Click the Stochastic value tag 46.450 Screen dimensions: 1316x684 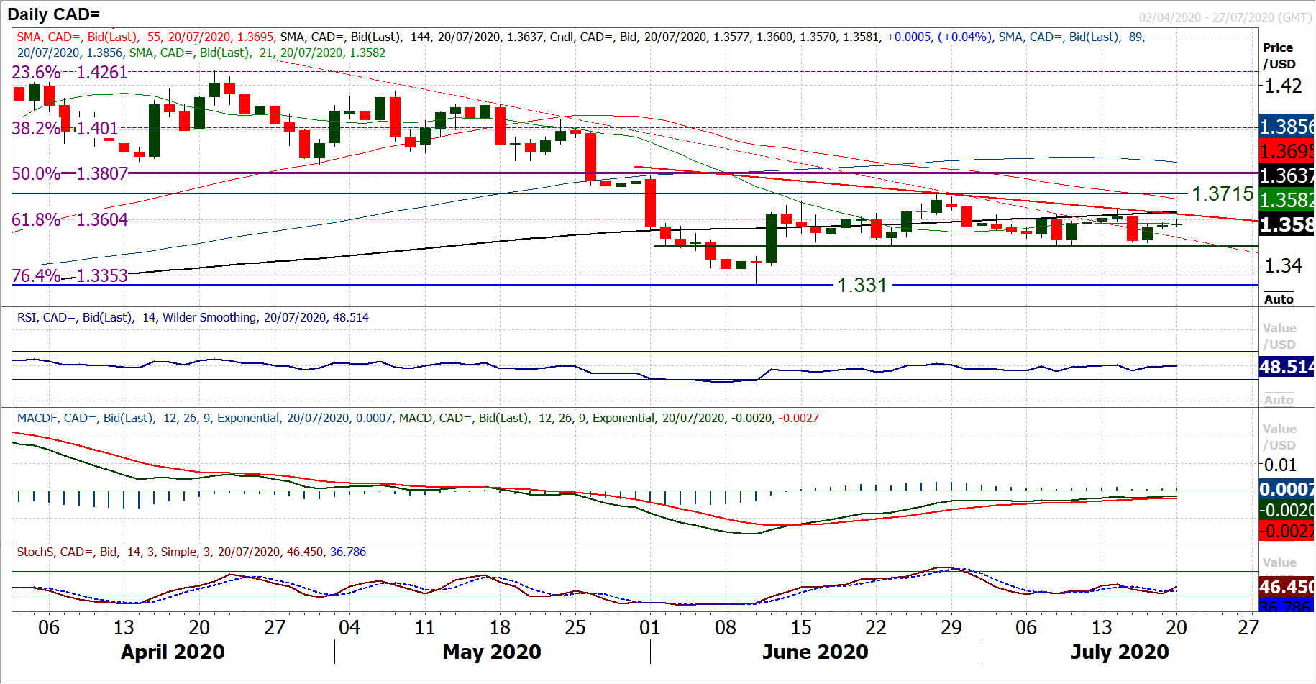pyautogui.click(x=1287, y=587)
